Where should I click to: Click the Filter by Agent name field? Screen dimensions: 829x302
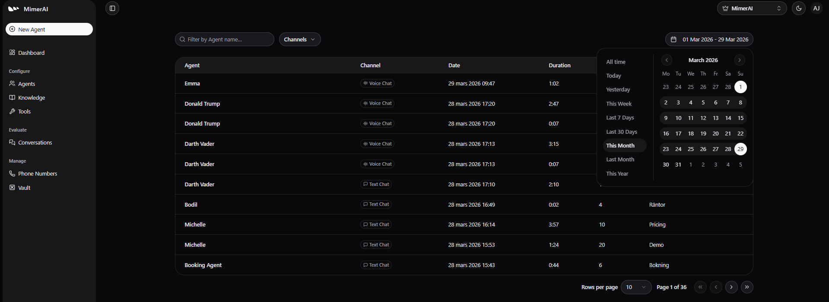(225, 39)
